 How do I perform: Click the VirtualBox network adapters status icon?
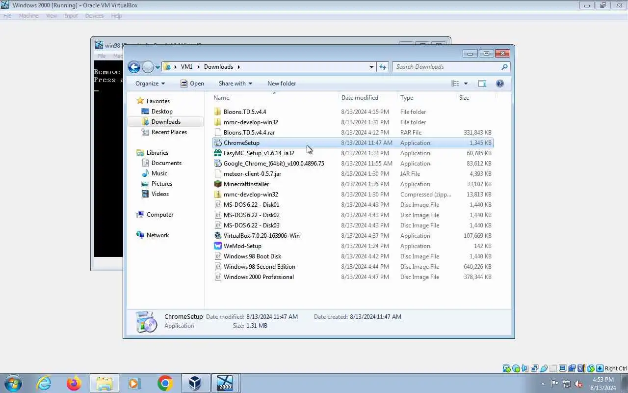[x=534, y=368]
